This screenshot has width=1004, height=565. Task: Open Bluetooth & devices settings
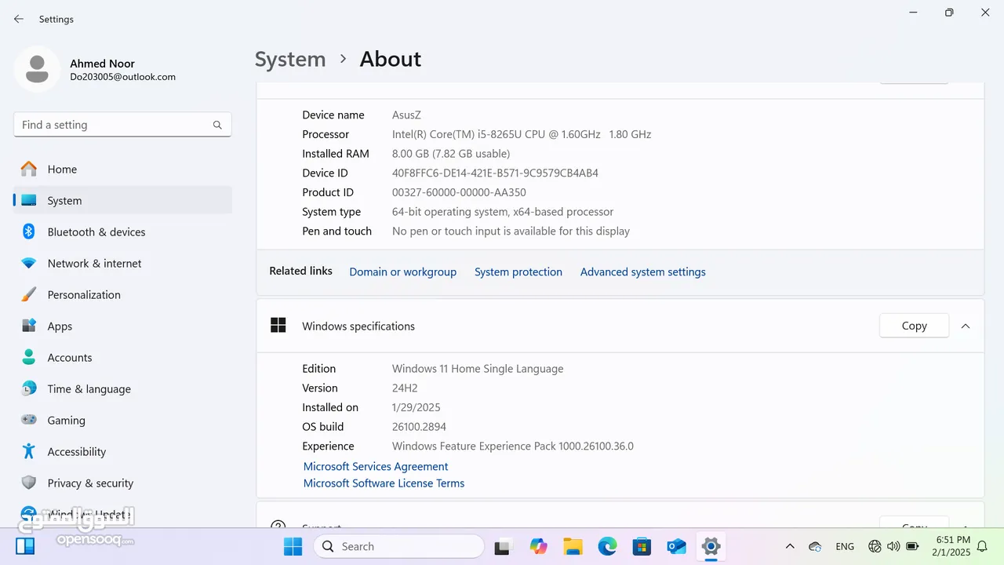click(x=122, y=231)
